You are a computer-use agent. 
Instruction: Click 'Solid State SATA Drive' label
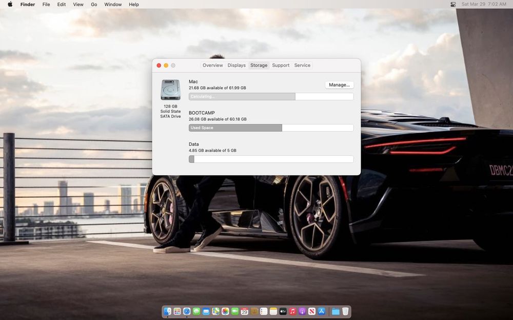(x=170, y=114)
